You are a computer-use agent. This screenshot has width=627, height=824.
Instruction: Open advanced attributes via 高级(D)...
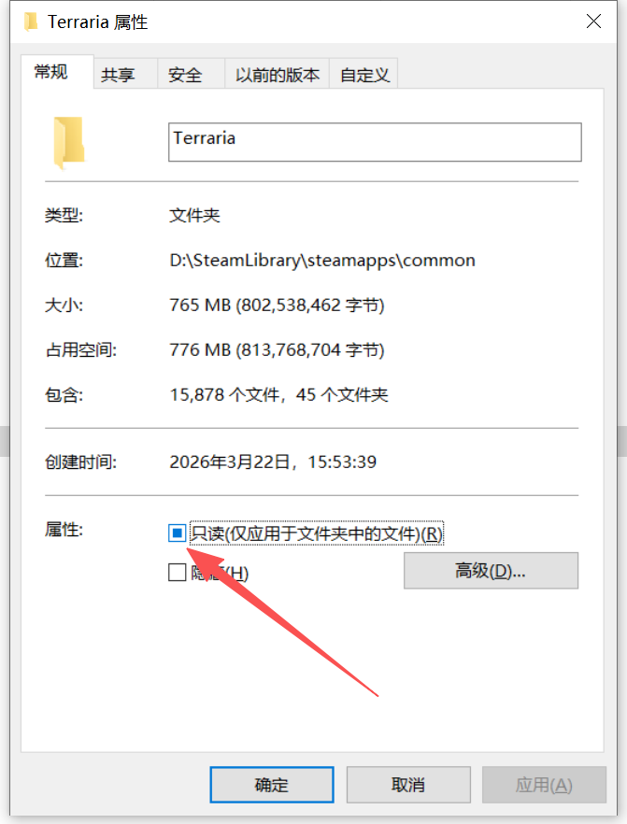(491, 570)
